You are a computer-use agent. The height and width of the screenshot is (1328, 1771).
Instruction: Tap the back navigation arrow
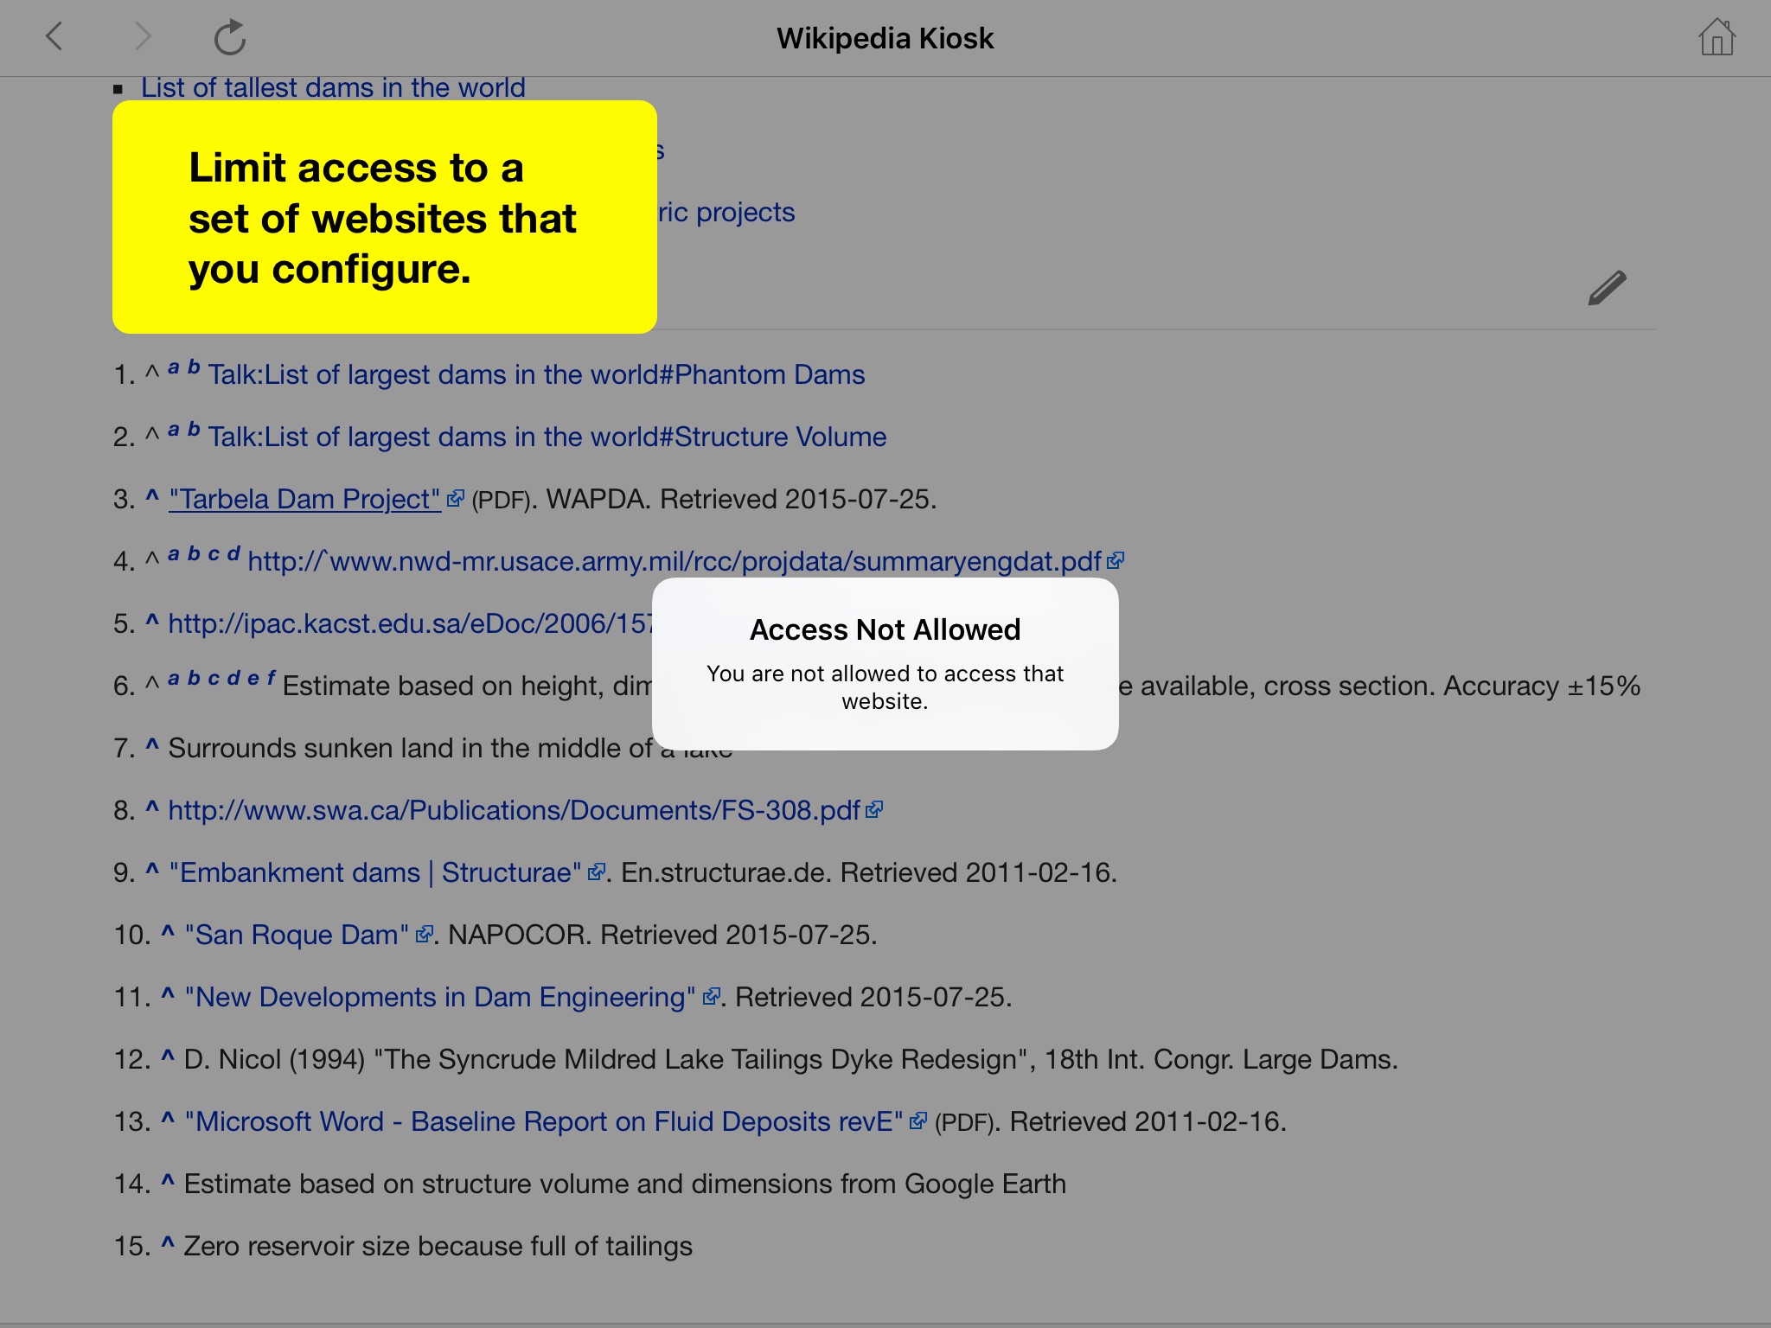click(54, 37)
